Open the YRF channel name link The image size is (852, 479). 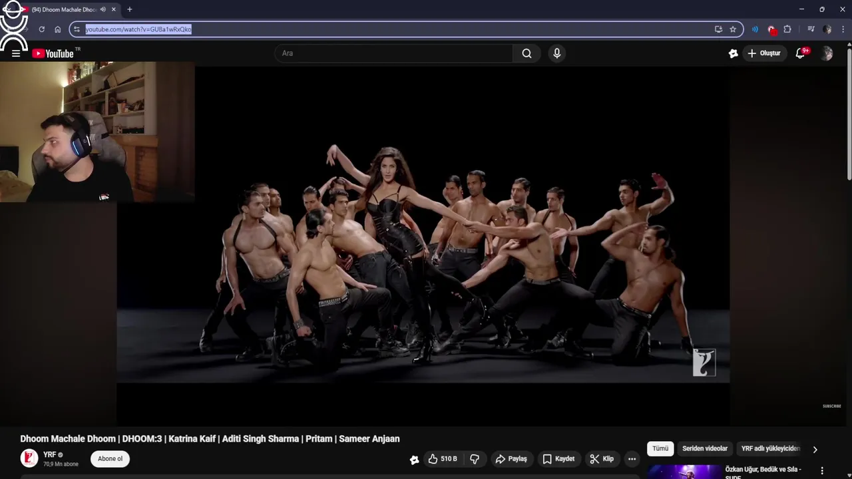coord(50,454)
